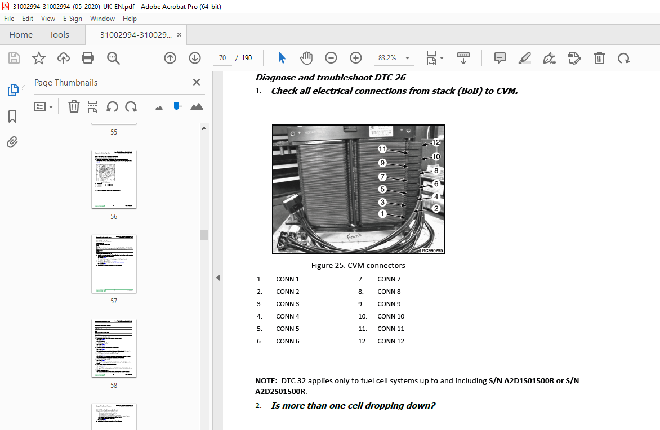Rotate thumbnail pages clockwise
Screen dimensions: 660x430
pos(131,106)
